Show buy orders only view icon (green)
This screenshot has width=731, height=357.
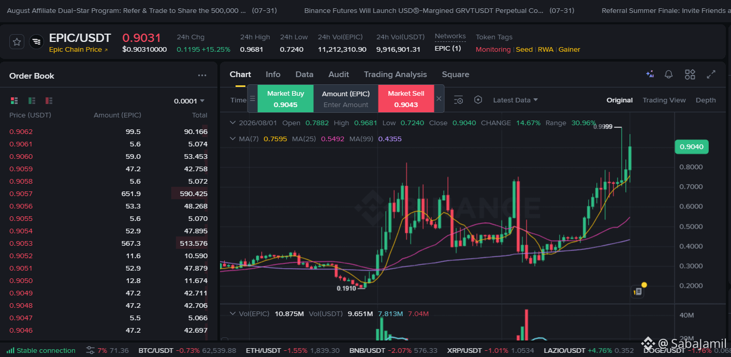tap(32, 100)
